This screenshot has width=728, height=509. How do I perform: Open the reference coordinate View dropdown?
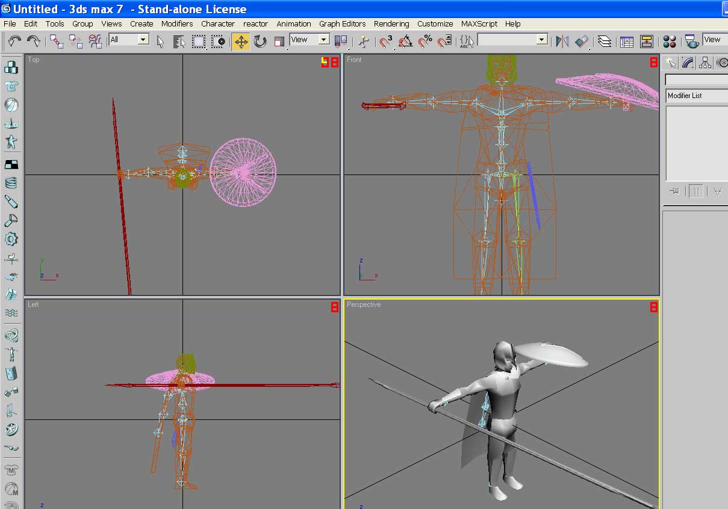[x=310, y=40]
